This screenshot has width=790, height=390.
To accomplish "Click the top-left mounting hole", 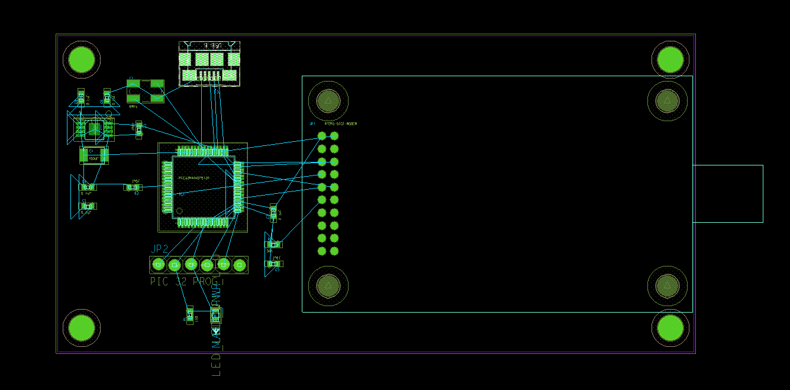I will 82,59.
